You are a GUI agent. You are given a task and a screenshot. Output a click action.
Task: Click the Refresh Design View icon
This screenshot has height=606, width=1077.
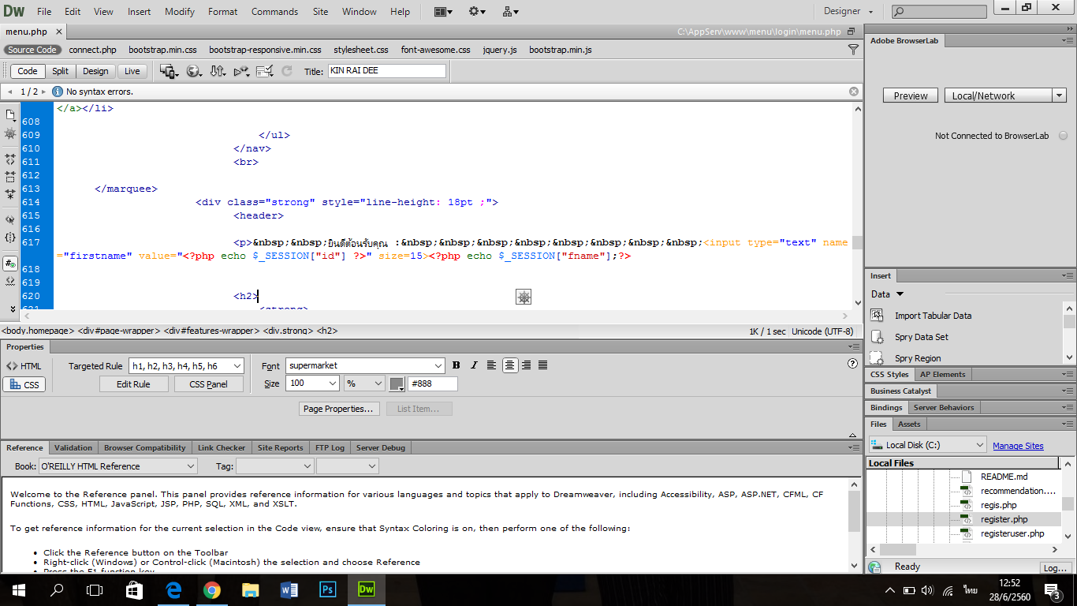click(288, 71)
